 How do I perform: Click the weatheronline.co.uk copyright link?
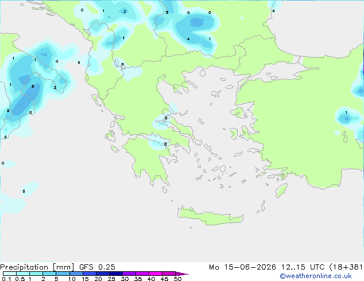[x=316, y=276]
